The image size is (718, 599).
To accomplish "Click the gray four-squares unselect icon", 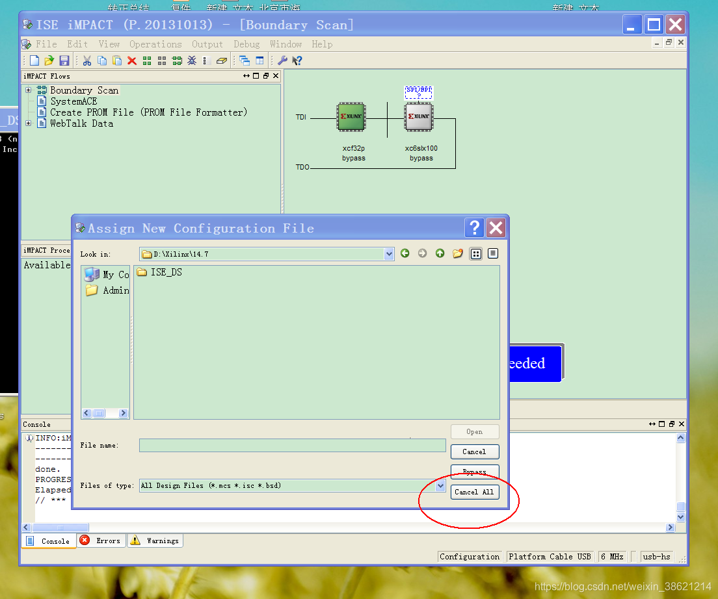I will click(x=162, y=60).
